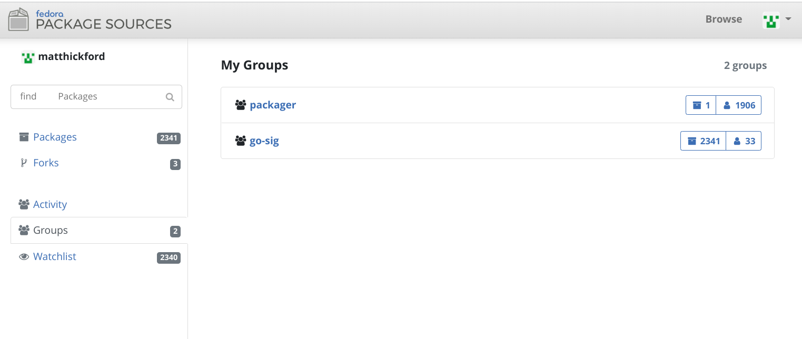The width and height of the screenshot is (802, 339).
Task: Open the go-sig group link
Action: pos(264,141)
